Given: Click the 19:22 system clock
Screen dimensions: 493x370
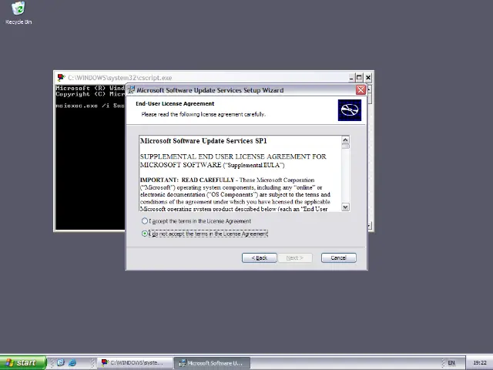Looking at the screenshot, I should 479,363.
